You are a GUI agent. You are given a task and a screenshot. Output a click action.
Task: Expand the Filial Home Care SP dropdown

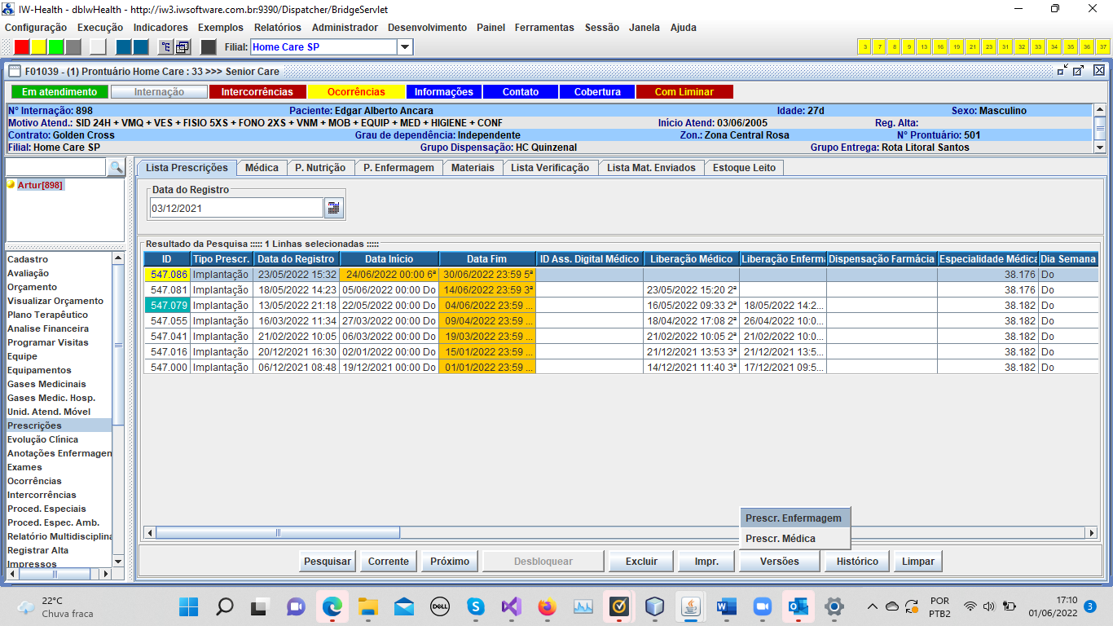click(x=405, y=47)
